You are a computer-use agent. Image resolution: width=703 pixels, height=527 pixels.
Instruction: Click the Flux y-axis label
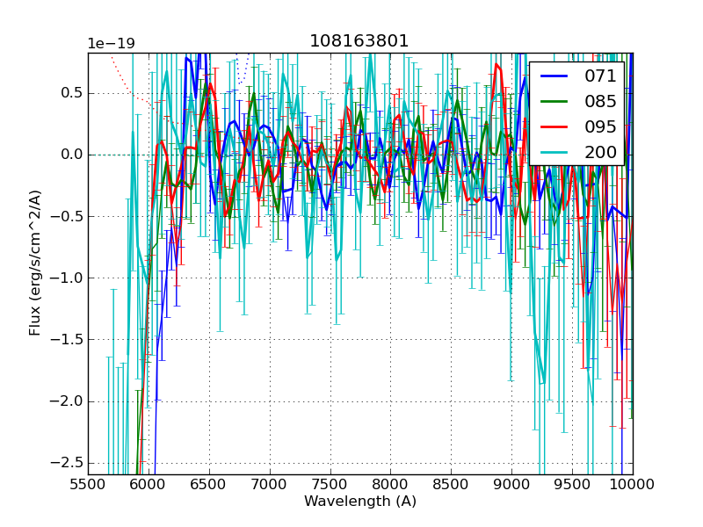(x=35, y=263)
